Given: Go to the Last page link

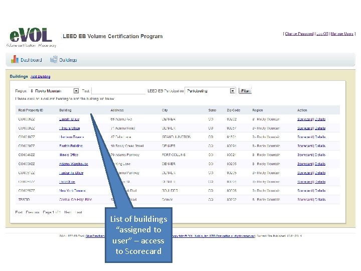Looking at the screenshot, I should coord(79,212).
